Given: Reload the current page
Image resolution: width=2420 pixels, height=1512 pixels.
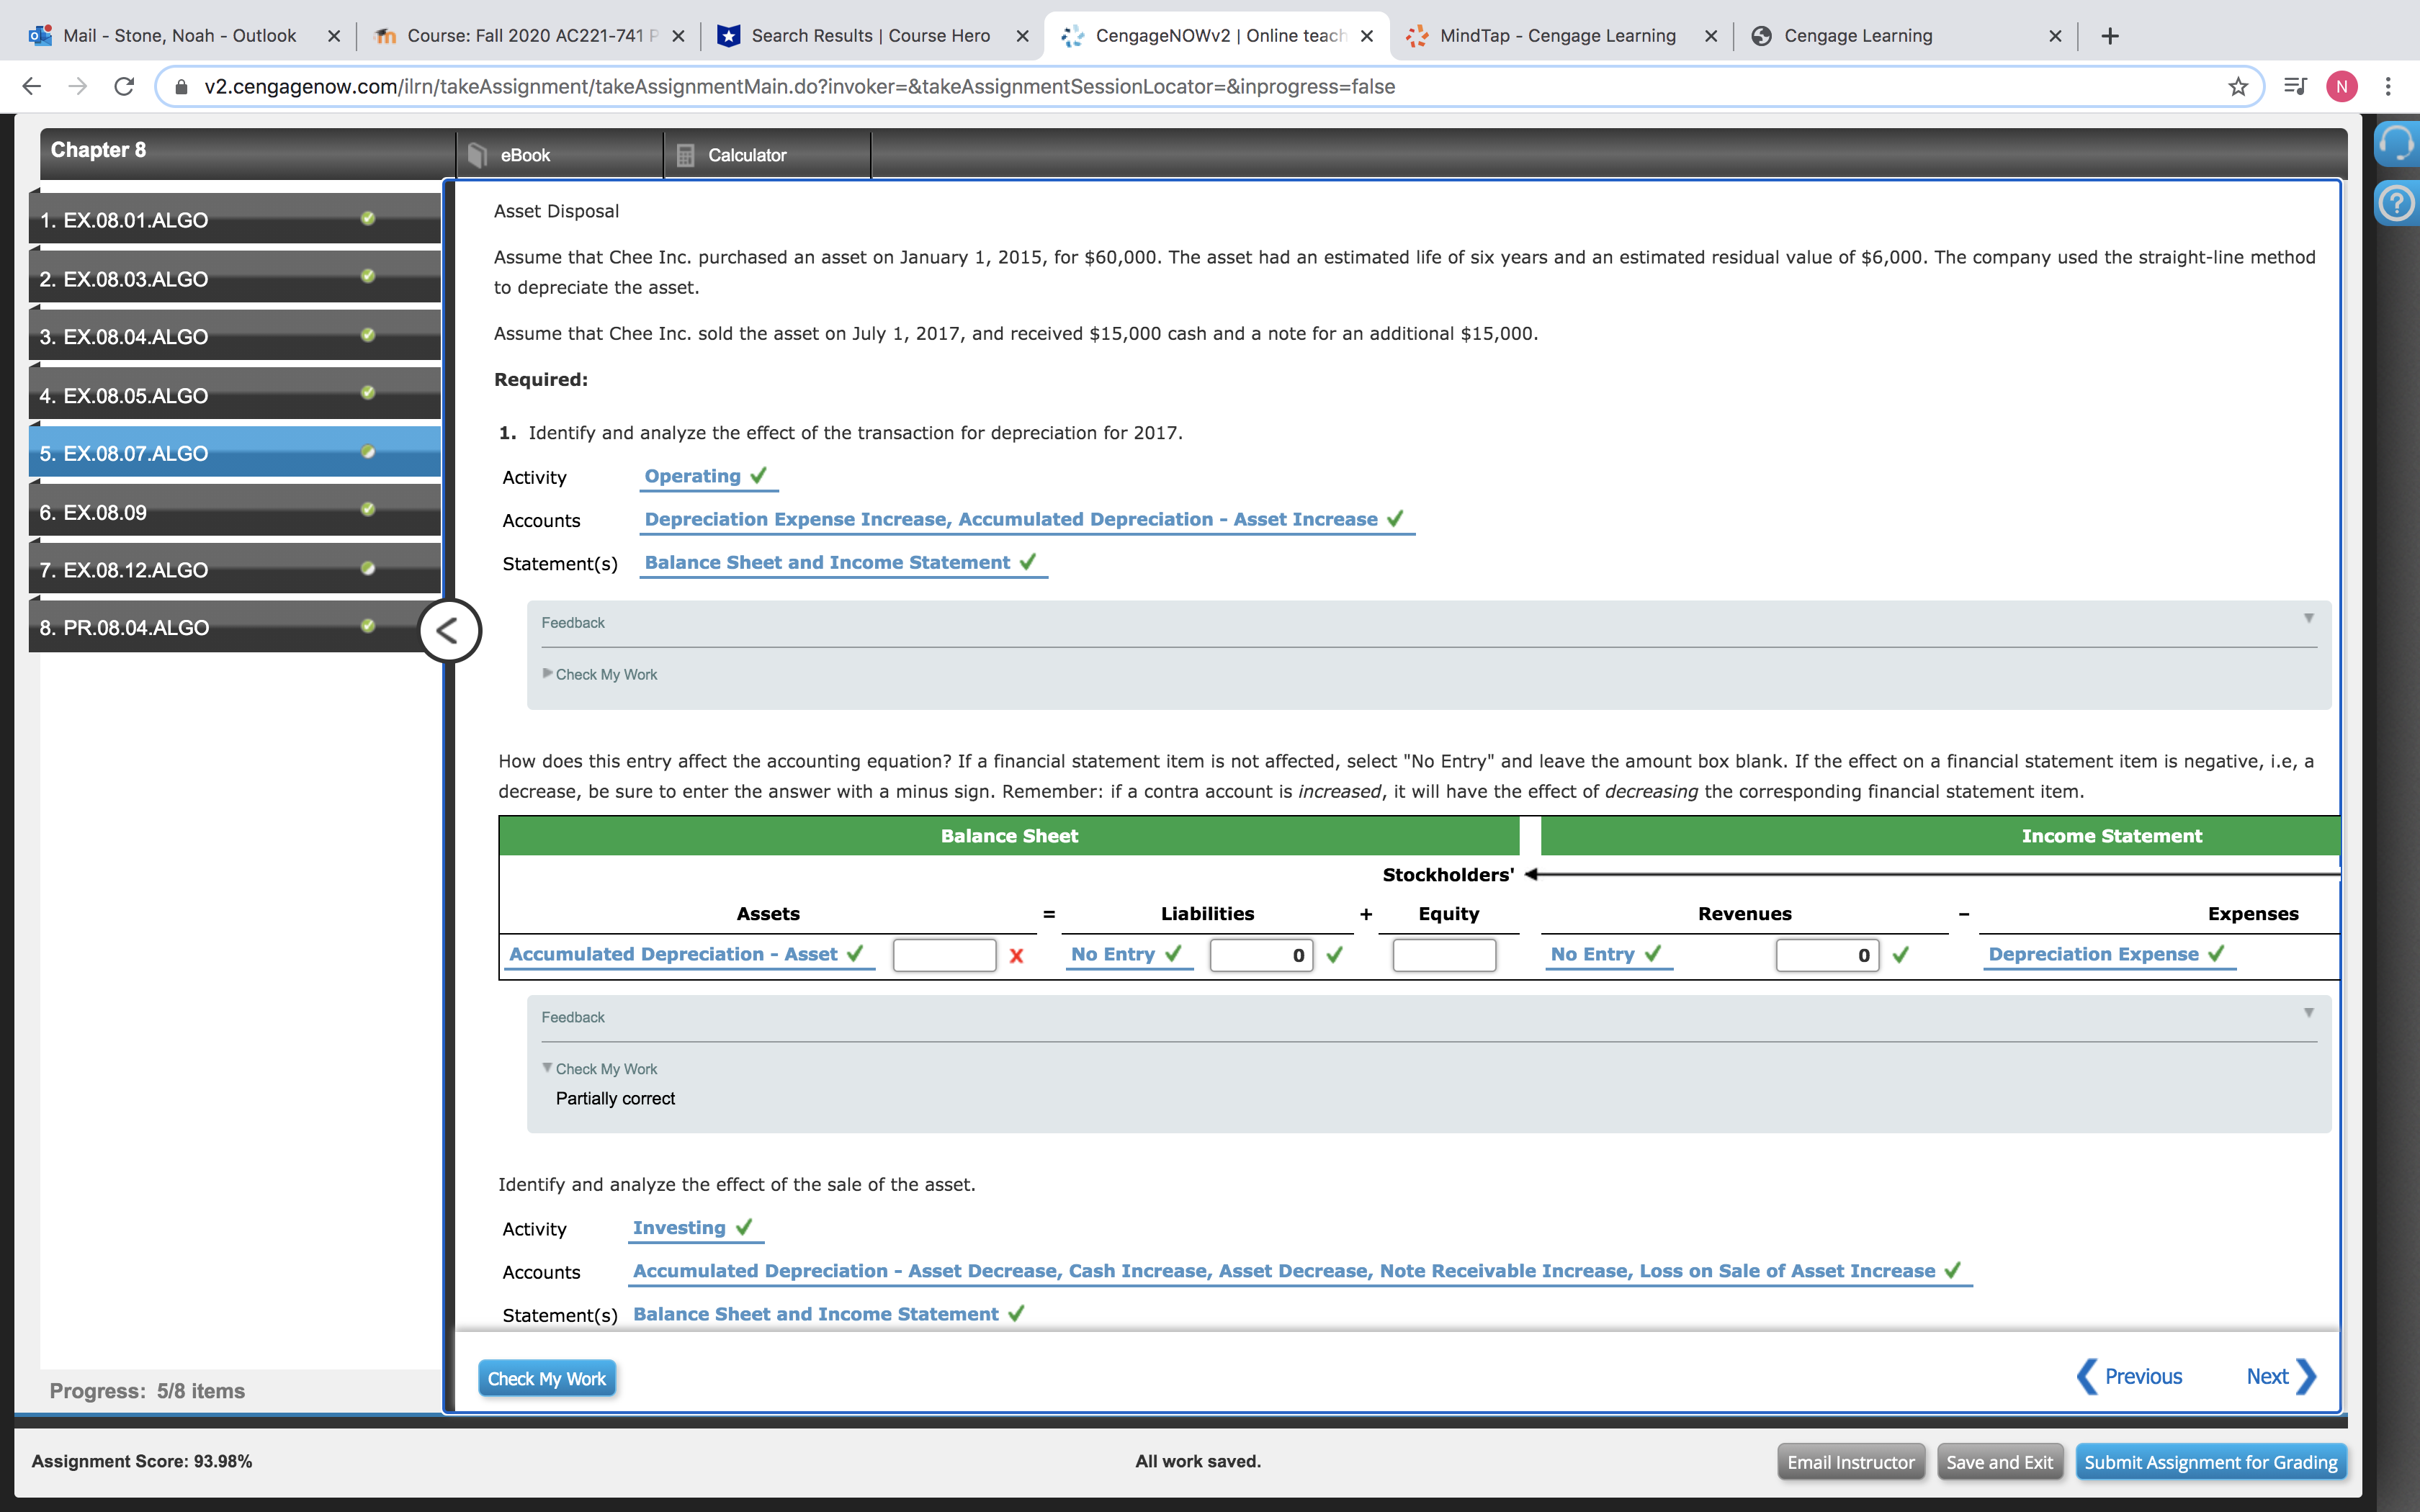Looking at the screenshot, I should 124,86.
